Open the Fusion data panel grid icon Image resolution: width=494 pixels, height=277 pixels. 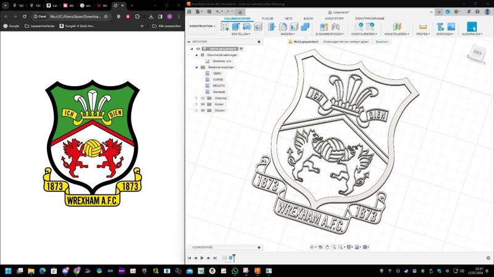(189, 12)
